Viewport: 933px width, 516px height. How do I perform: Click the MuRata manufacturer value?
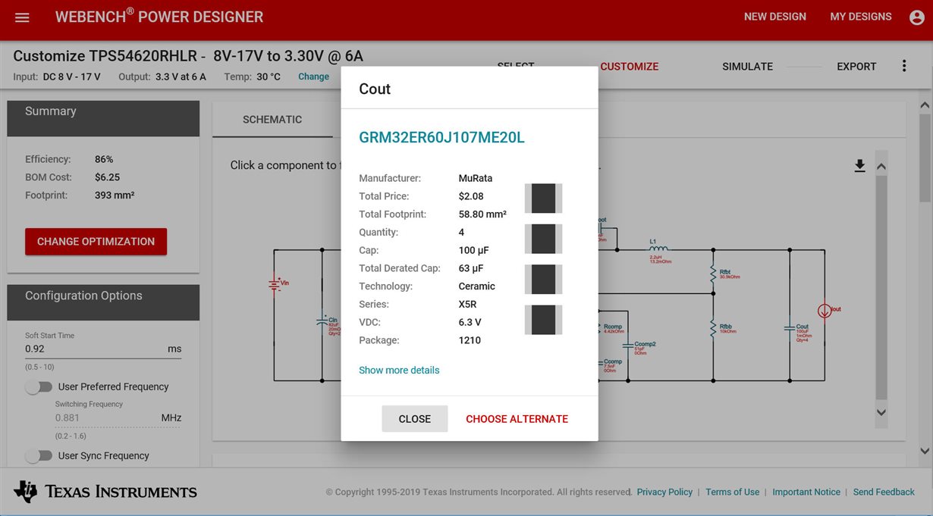pyautogui.click(x=476, y=178)
